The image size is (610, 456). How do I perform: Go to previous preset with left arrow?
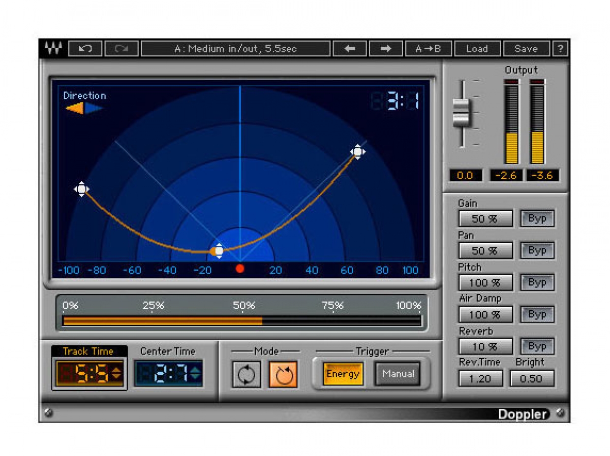(349, 49)
